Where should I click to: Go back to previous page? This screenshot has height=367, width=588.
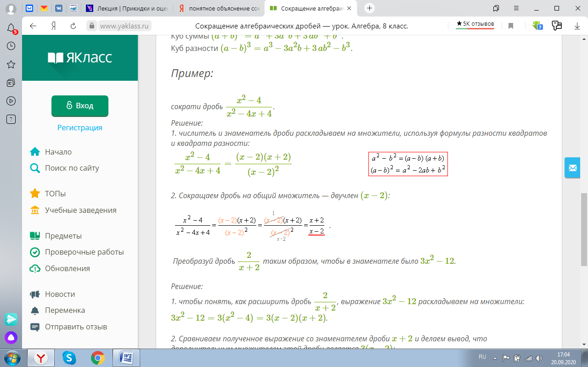33,26
